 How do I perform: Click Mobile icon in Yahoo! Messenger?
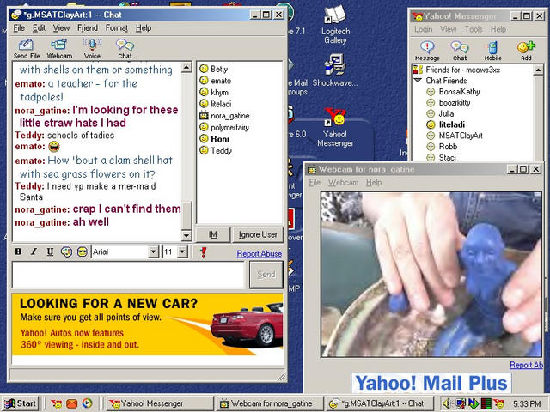tap(492, 51)
